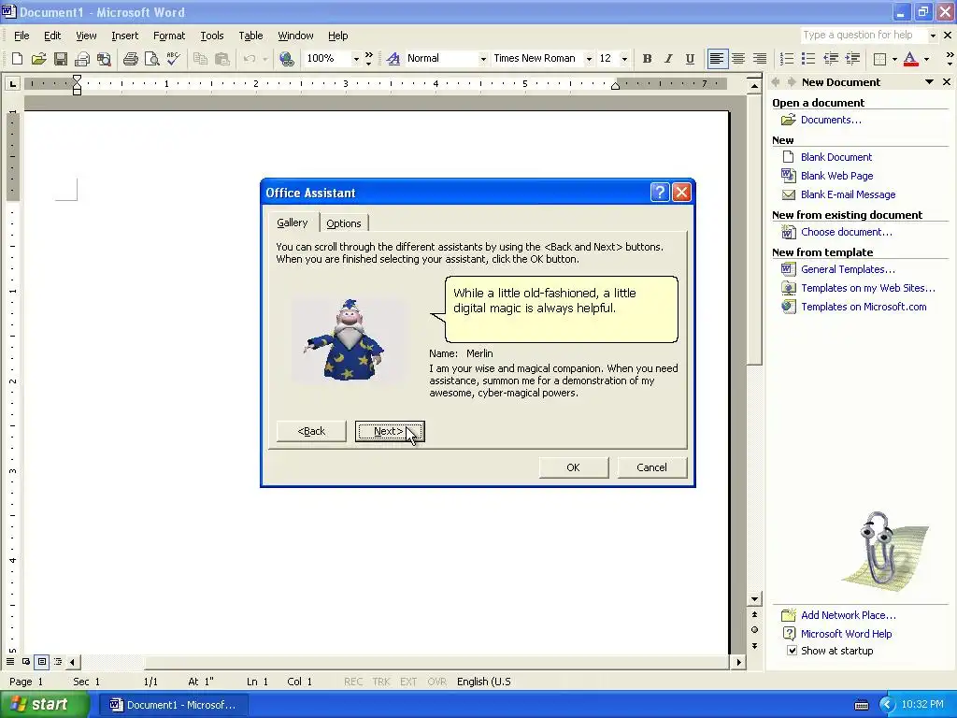This screenshot has width=957, height=718.
Task: Click the Microsoft Word Help link
Action: (846, 634)
